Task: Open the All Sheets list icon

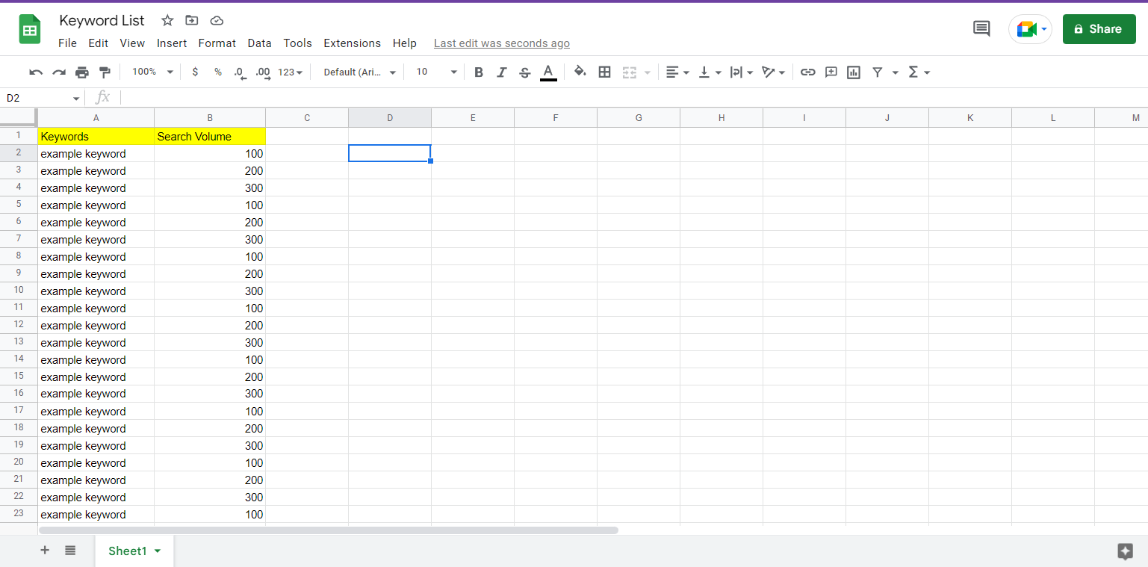Action: coord(70,551)
